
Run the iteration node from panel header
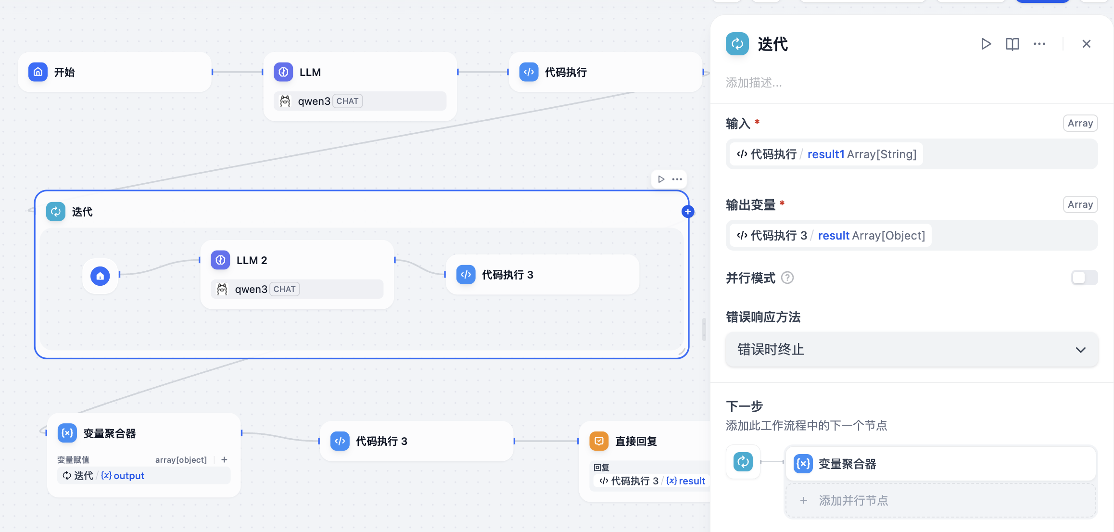tap(986, 44)
